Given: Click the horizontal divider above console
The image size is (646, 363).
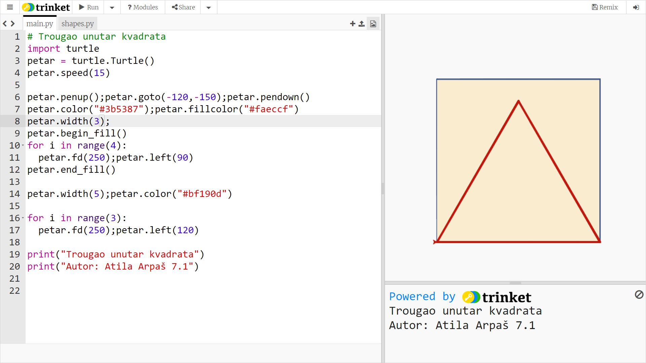Looking at the screenshot, I should coord(515,283).
